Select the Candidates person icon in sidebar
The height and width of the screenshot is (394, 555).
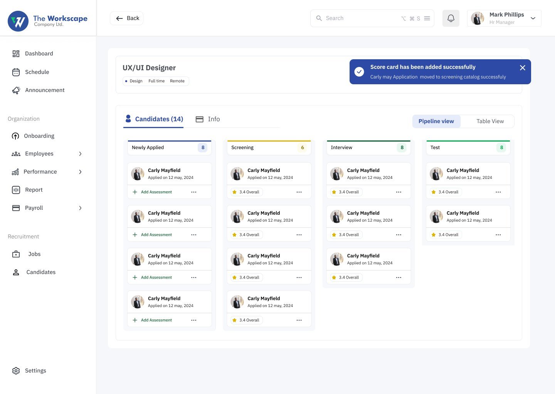16,272
